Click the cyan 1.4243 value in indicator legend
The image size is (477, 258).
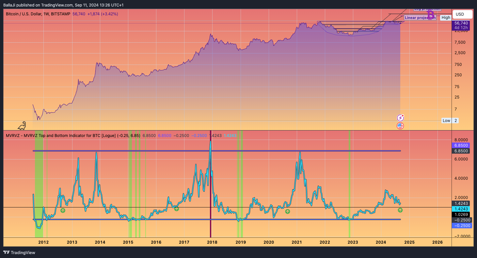pos(231,135)
